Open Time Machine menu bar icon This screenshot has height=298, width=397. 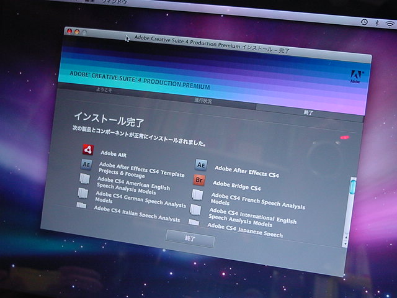364,22
